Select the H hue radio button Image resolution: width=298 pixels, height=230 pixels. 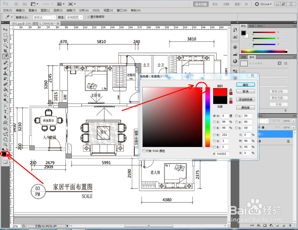tap(214, 116)
